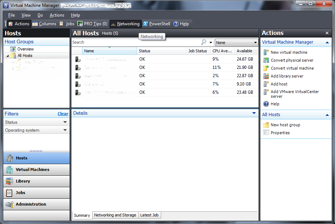Open the Go menu
Screen dimensions: 335x224
point(40,15)
